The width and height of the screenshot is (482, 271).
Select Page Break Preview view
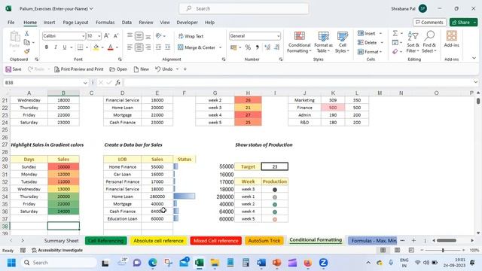(x=411, y=250)
